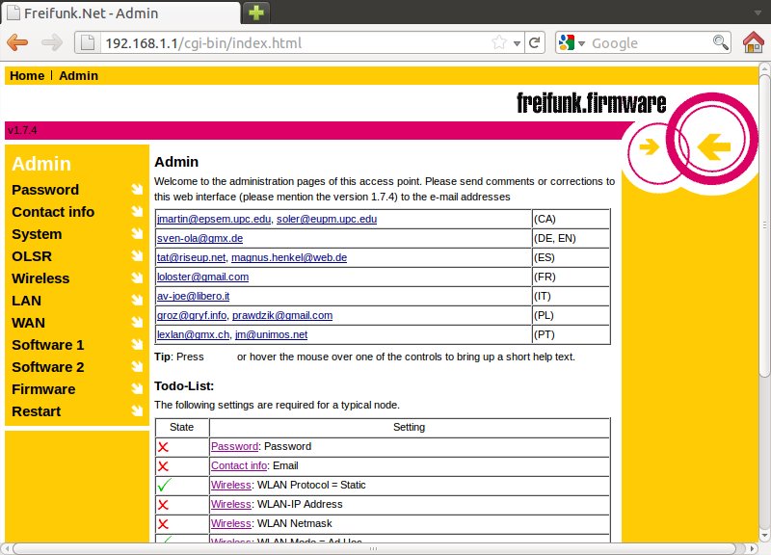Open OLSR settings in the sidebar

32,256
